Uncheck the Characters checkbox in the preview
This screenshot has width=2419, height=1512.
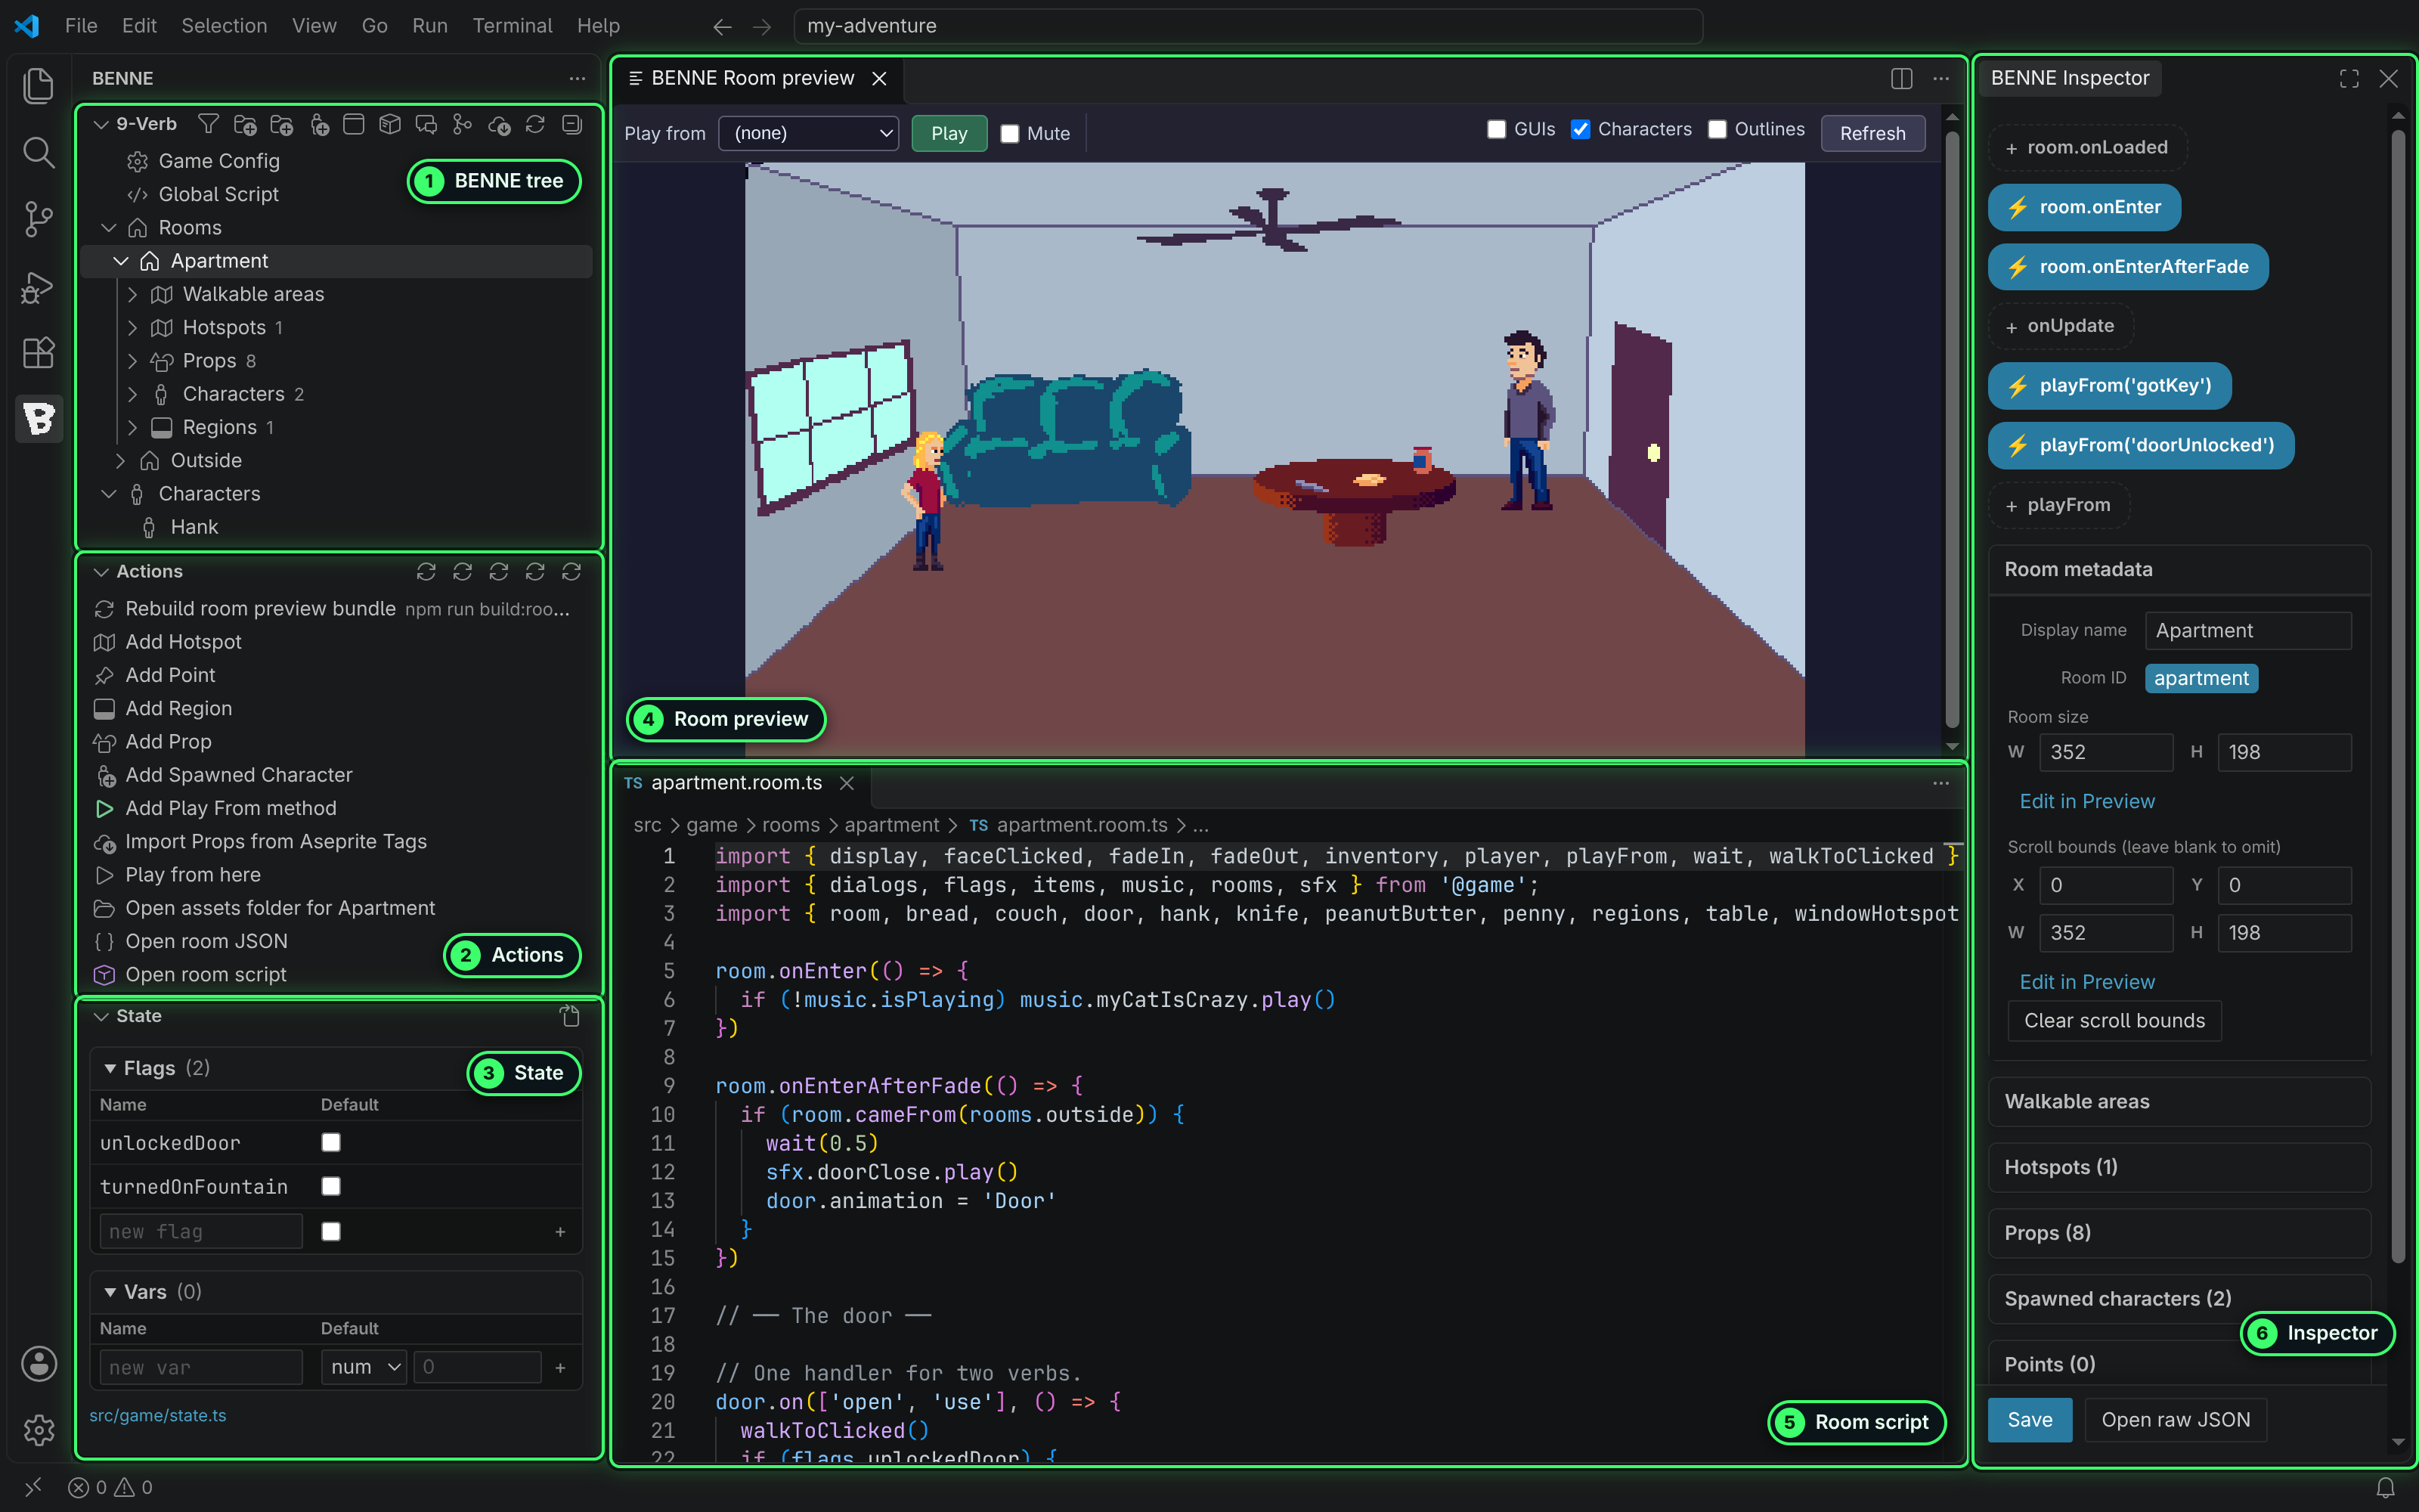click(x=1581, y=129)
